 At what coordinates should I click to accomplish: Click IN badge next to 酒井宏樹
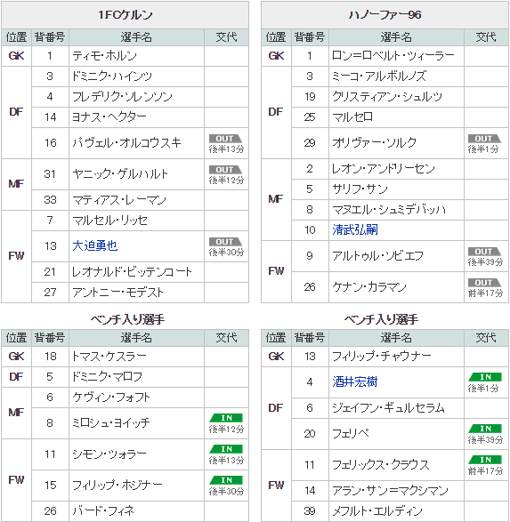485,377
